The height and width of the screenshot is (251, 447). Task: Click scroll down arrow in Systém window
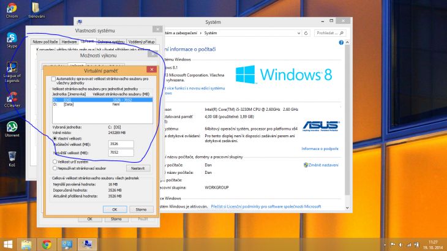pyautogui.click(x=347, y=208)
